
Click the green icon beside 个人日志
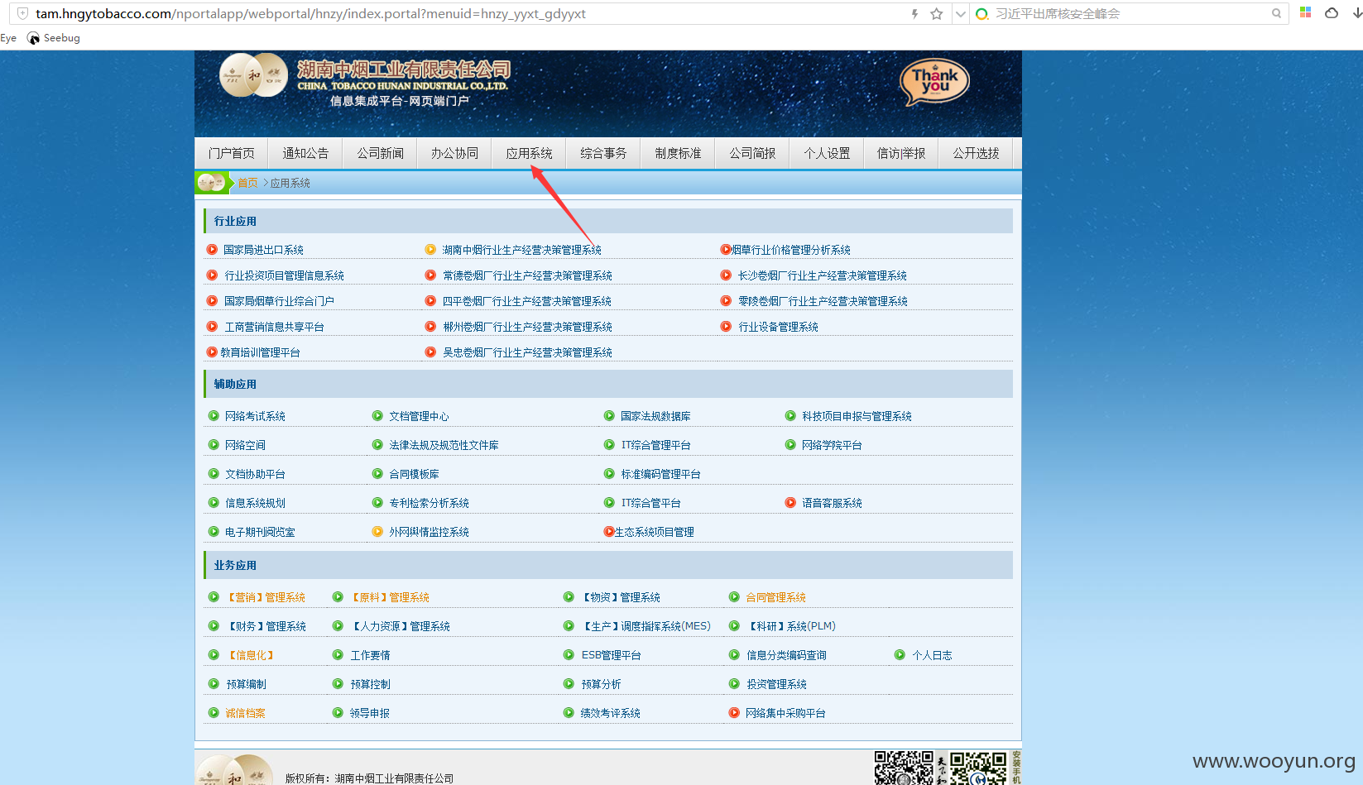[900, 654]
